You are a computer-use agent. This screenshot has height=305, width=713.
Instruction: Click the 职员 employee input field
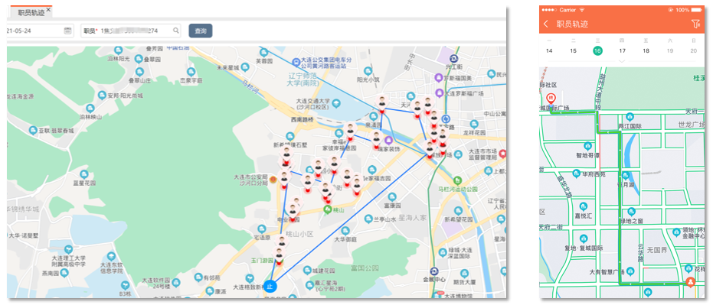coord(130,31)
